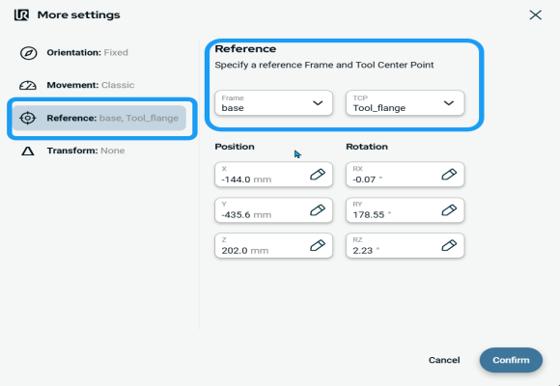This screenshot has height=386, width=560.
Task: Click the Universal Robots logo icon
Action: point(21,15)
